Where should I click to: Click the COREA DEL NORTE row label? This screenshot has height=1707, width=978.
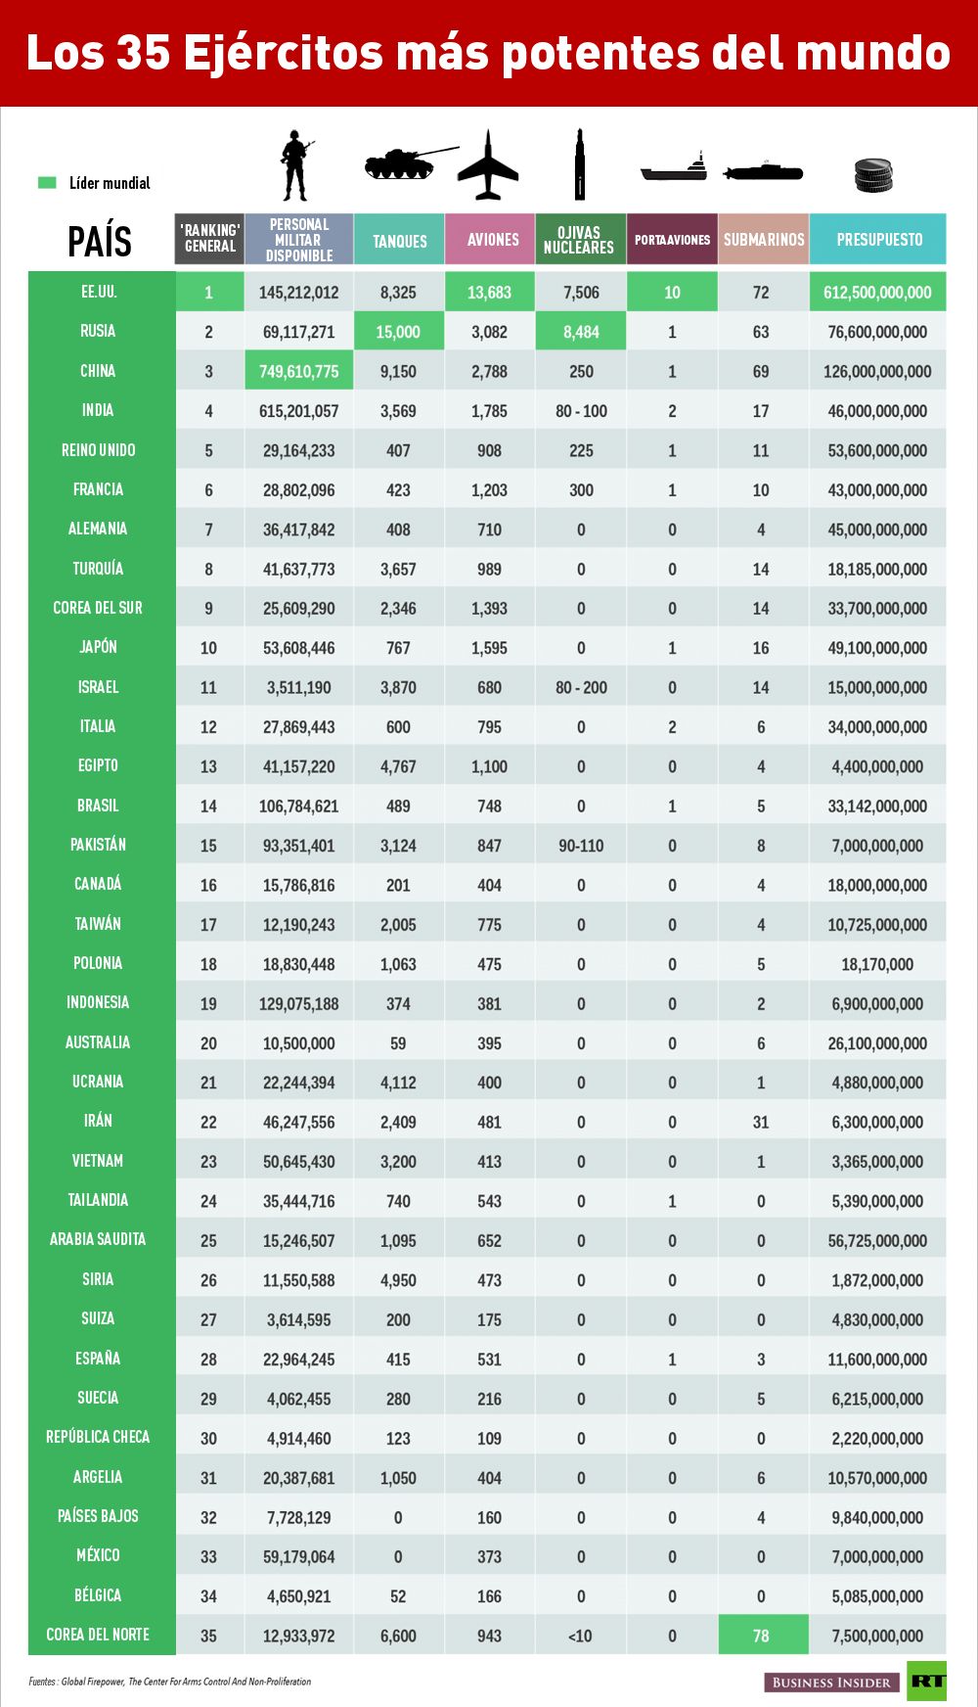coord(98,1635)
